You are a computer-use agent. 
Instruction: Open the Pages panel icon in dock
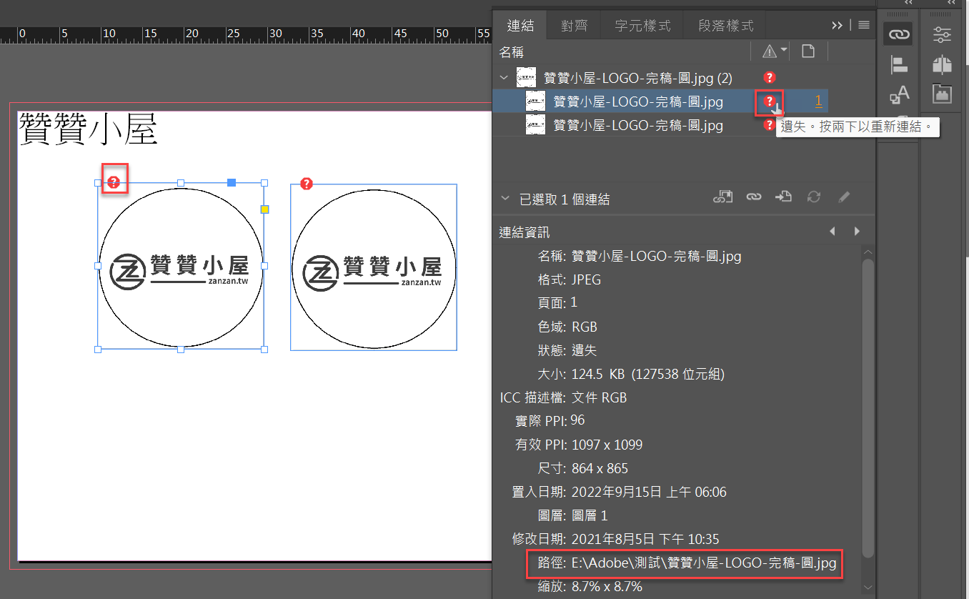[942, 64]
